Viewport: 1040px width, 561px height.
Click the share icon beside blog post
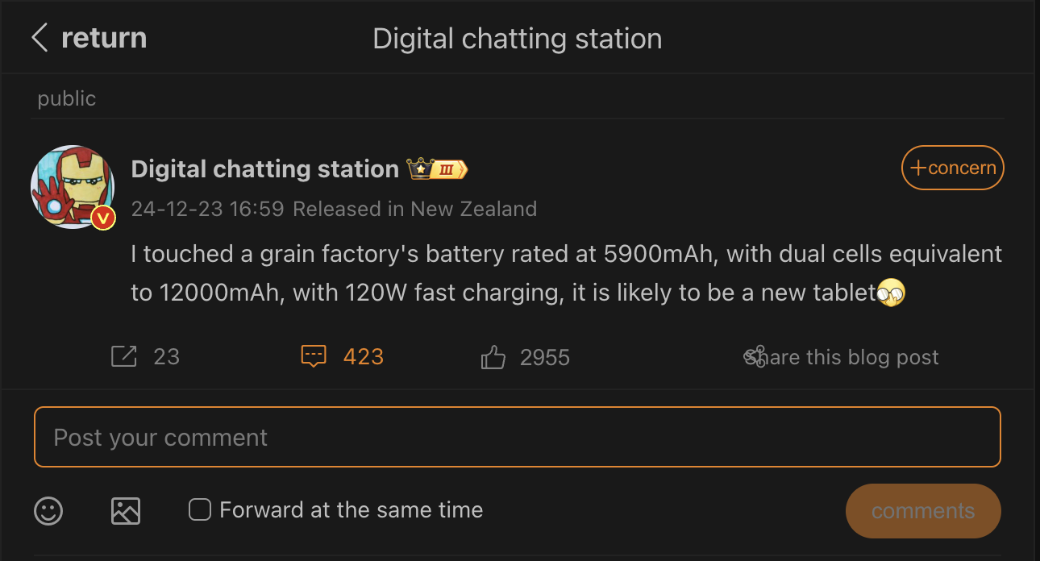click(755, 356)
